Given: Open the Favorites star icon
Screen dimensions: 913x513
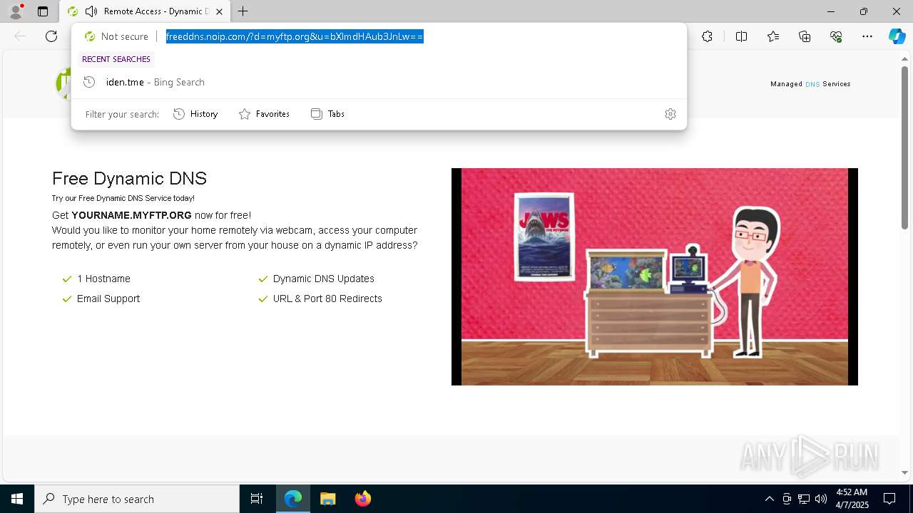Looking at the screenshot, I should click(x=773, y=36).
